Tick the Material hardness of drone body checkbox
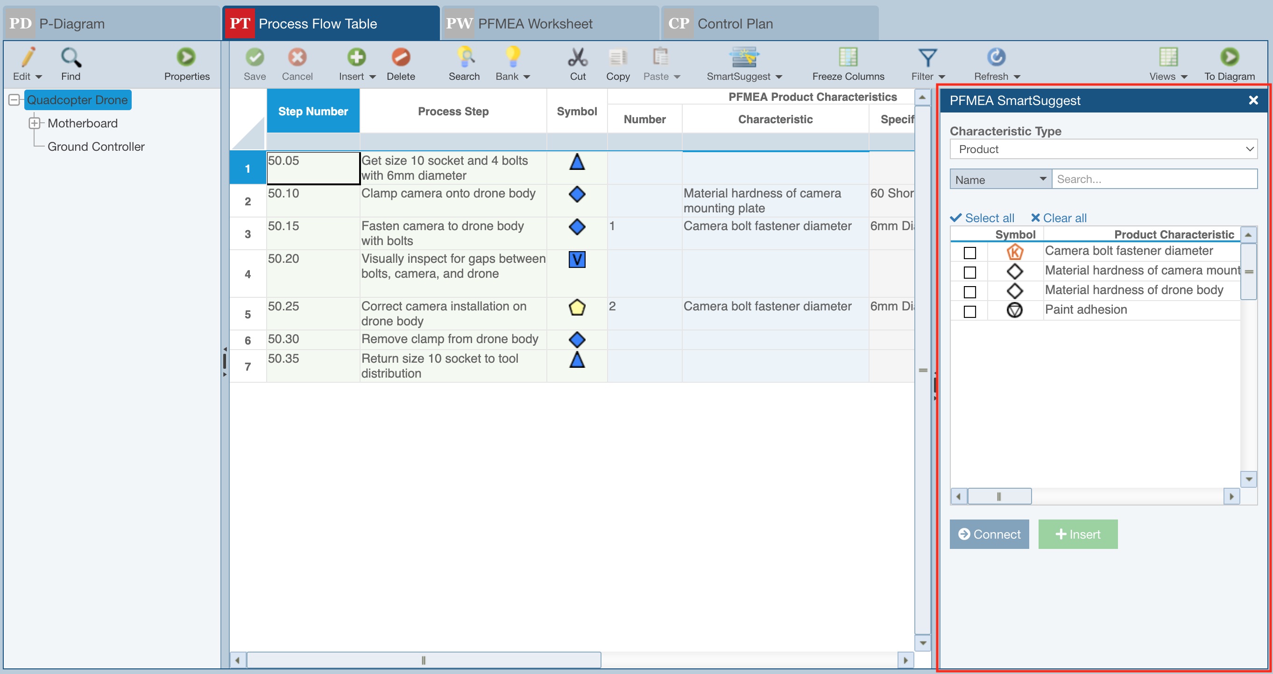 tap(969, 292)
